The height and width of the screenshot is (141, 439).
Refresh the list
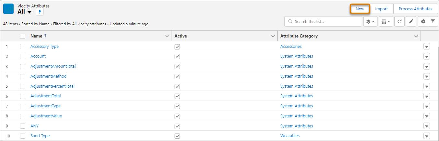pyautogui.click(x=400, y=22)
